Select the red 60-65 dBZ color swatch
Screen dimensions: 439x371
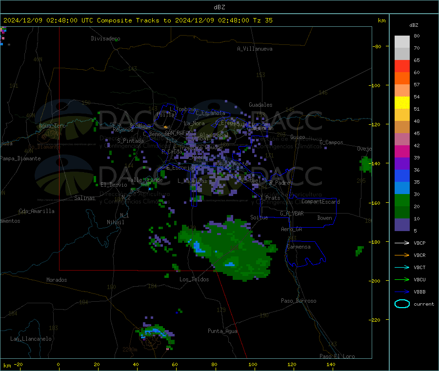[402, 66]
